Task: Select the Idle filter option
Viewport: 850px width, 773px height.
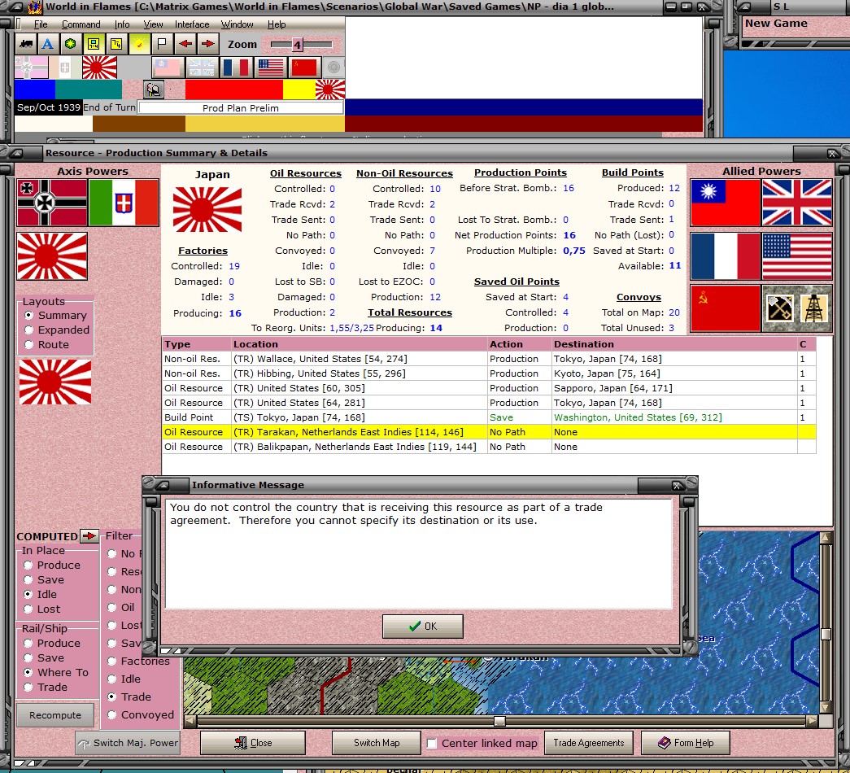Action: (124, 679)
